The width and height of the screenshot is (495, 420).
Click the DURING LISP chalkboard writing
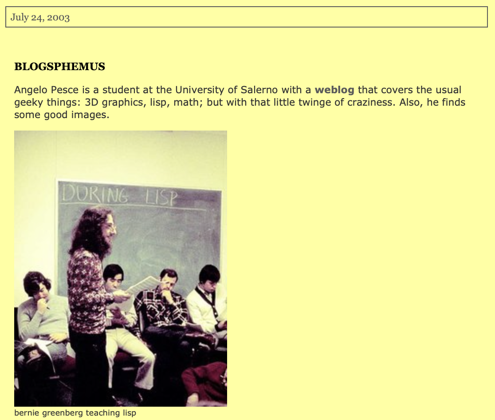pos(120,195)
